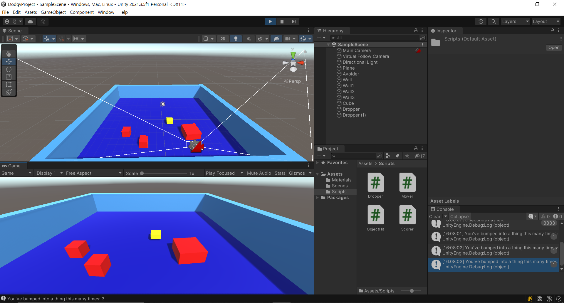Viewport: 564px width, 303px height.
Task: Toggle console info message filter
Action: tap(533, 217)
